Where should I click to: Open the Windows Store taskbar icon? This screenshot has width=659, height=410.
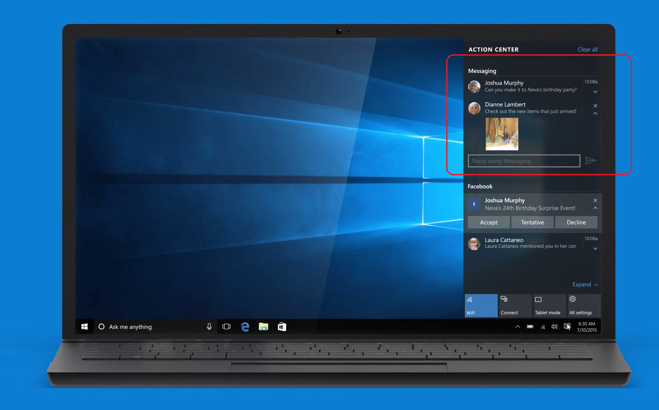tap(282, 327)
